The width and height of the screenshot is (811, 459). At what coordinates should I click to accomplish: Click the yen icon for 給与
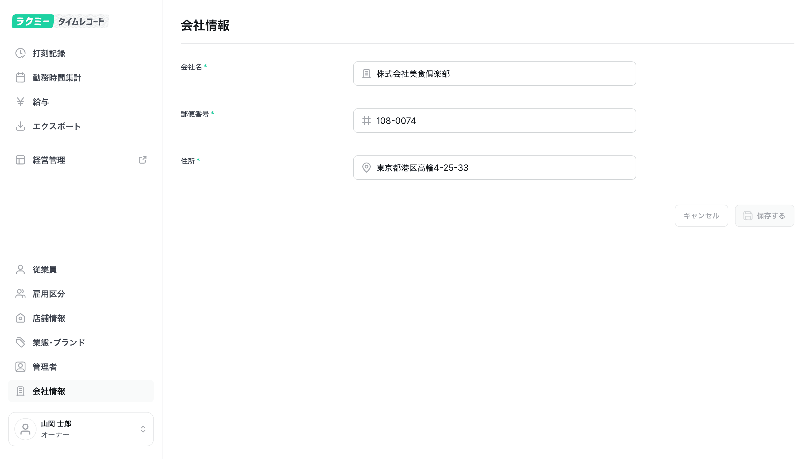[x=20, y=102]
